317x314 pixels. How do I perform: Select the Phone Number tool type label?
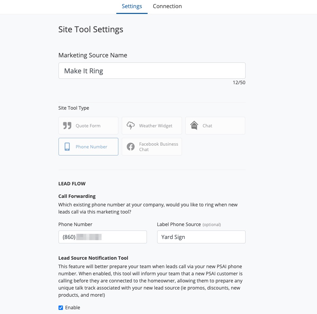[91, 147]
